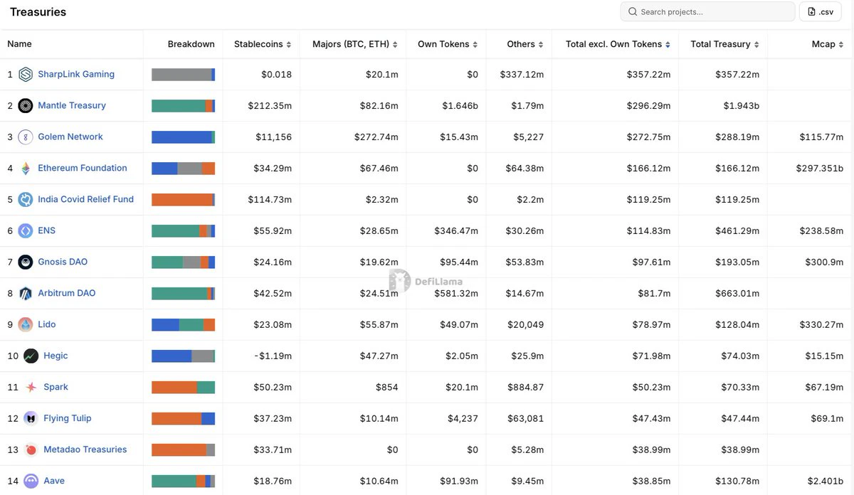
Task: Click the Hegic logo icon
Action: pos(31,356)
